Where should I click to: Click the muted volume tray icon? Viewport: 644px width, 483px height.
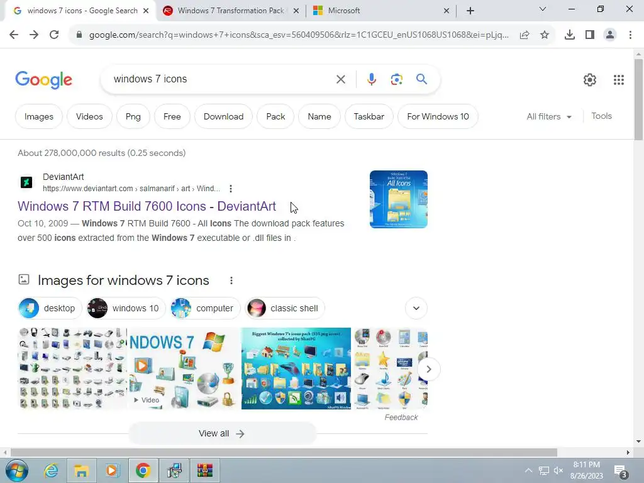click(558, 470)
